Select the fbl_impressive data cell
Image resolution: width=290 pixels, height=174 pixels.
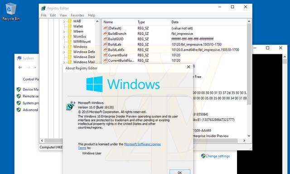tap(182, 34)
